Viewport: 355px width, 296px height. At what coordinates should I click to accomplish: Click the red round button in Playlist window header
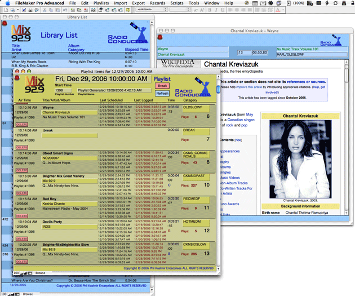coord(17,78)
